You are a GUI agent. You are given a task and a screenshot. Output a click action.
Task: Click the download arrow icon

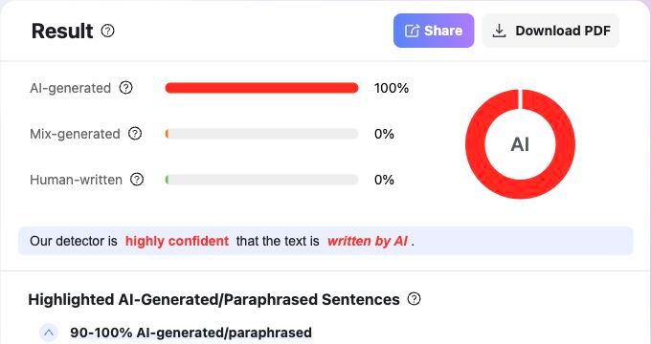pyautogui.click(x=499, y=31)
